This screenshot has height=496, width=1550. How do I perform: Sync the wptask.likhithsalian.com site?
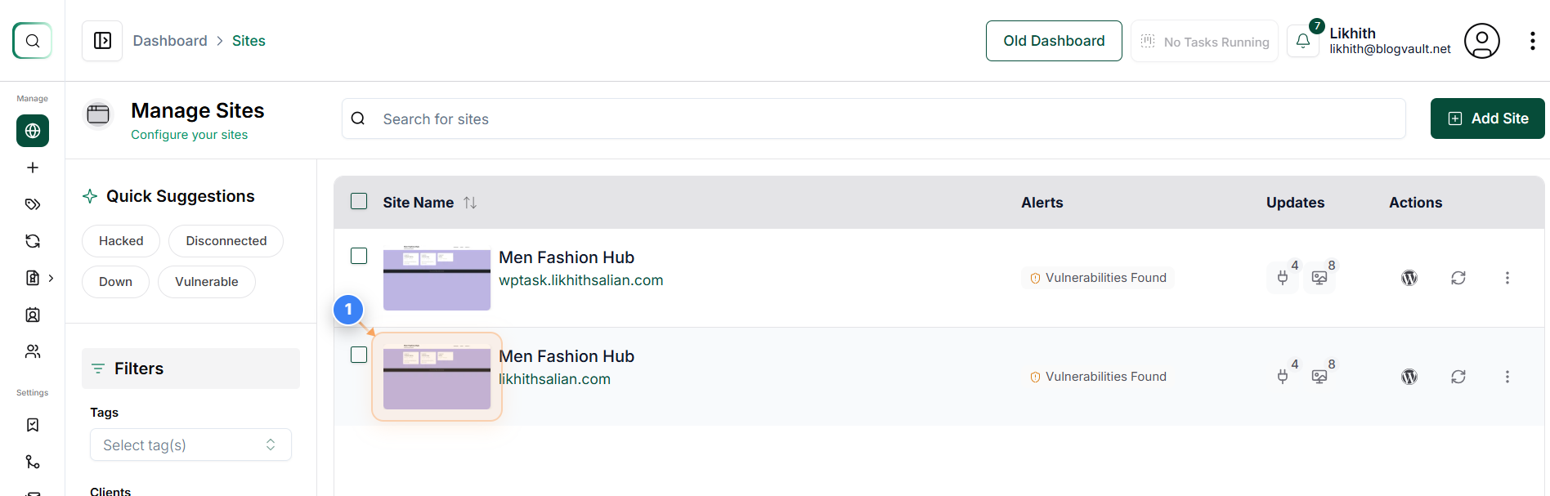[1458, 278]
